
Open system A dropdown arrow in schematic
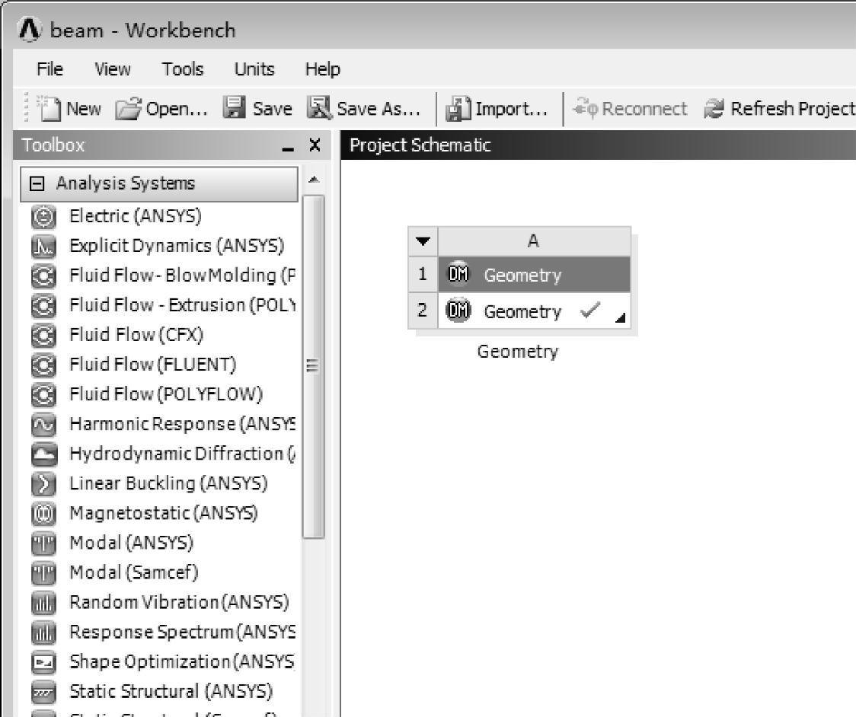click(x=423, y=241)
